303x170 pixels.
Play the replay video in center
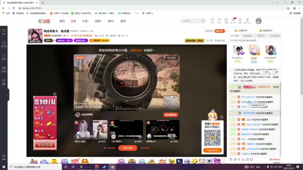pyautogui.click(x=127, y=83)
